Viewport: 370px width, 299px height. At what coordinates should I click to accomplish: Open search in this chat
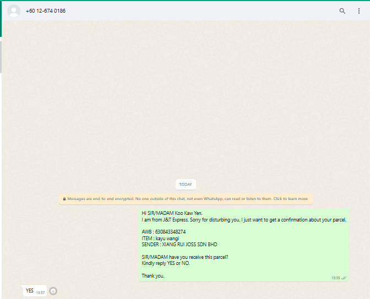pyautogui.click(x=342, y=11)
